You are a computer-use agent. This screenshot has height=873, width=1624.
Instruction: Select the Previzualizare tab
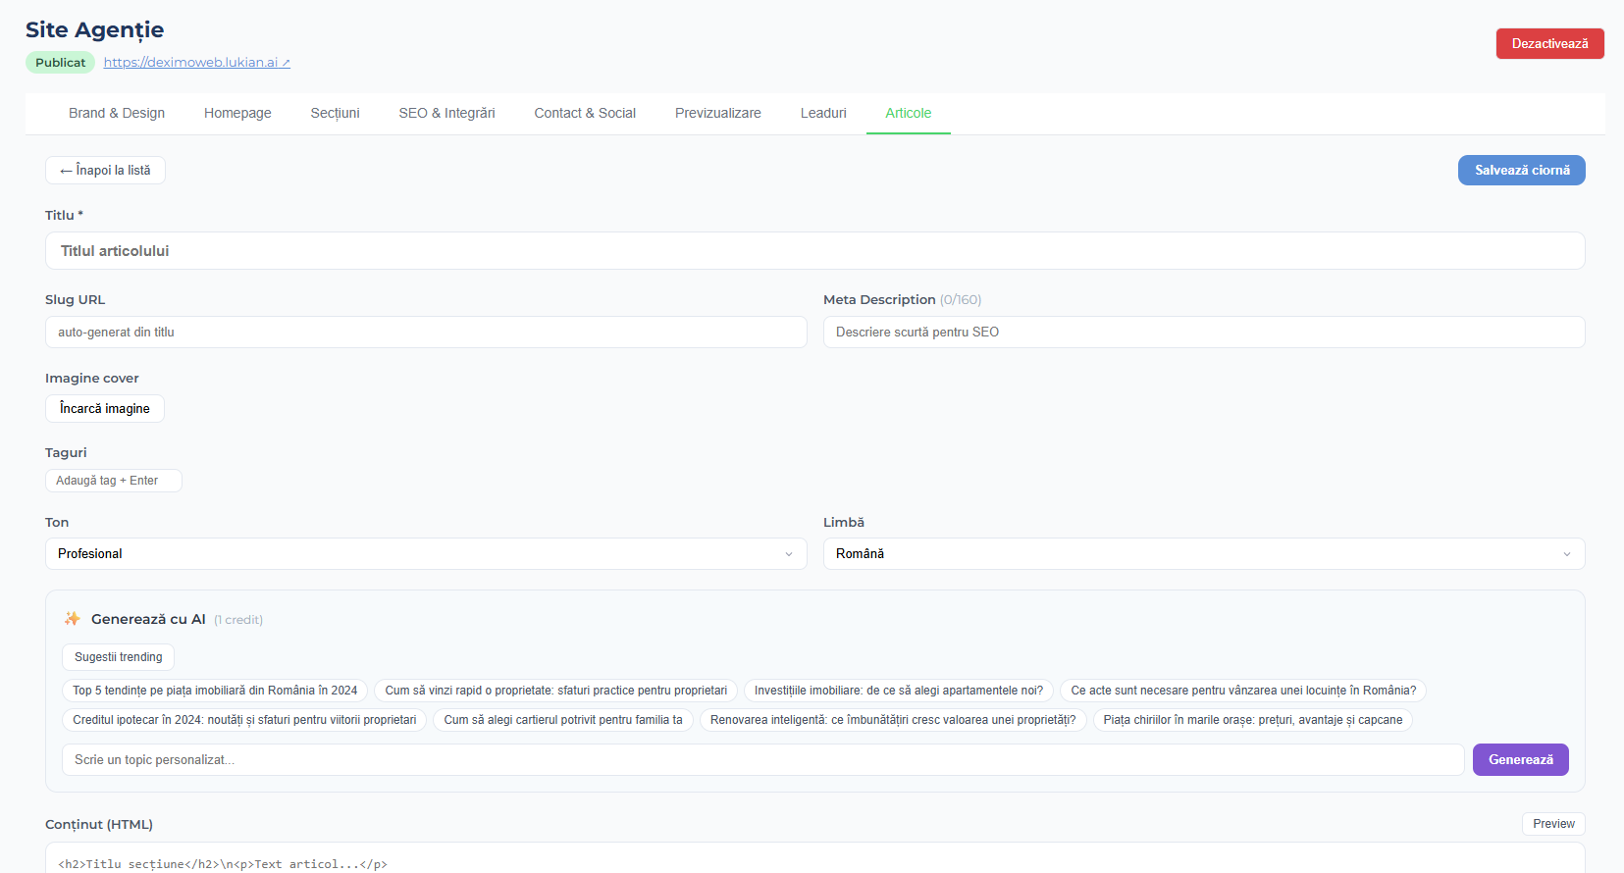point(717,114)
